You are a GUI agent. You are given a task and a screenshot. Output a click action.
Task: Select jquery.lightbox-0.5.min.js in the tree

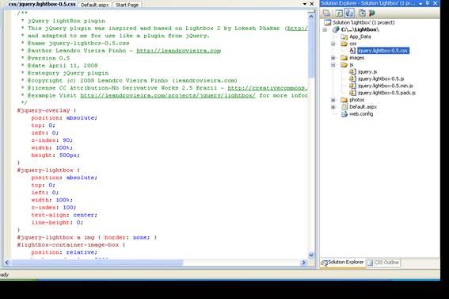[x=386, y=86]
